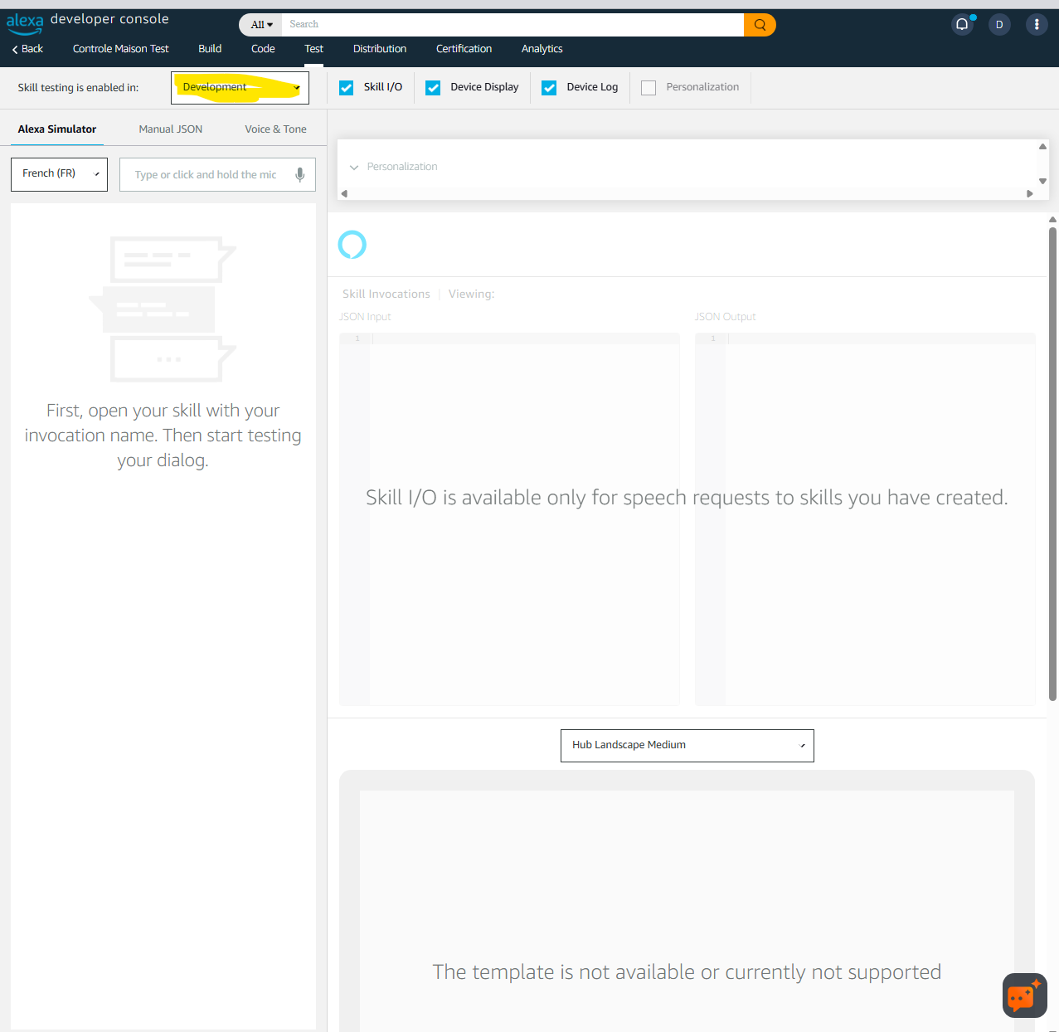Click the microphone icon in simulator input
Viewport: 1059px width, 1032px height.
click(299, 175)
